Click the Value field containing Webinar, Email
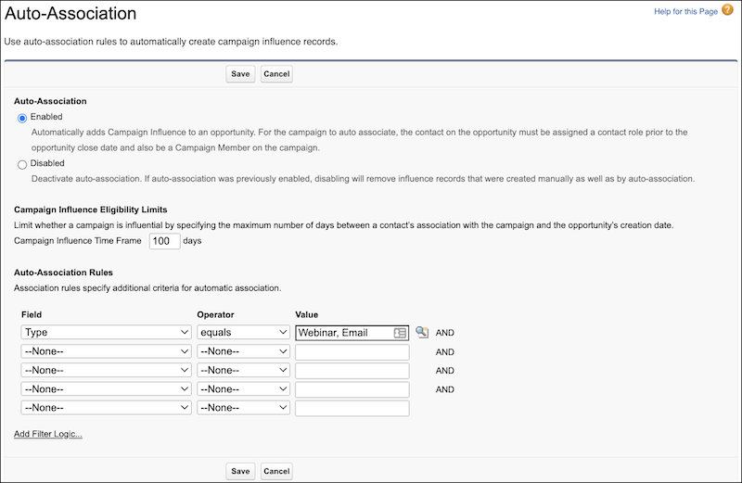The image size is (742, 483). click(x=352, y=333)
